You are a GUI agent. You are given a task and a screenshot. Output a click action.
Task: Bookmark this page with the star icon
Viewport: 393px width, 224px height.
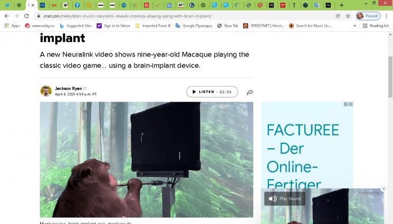point(348,16)
